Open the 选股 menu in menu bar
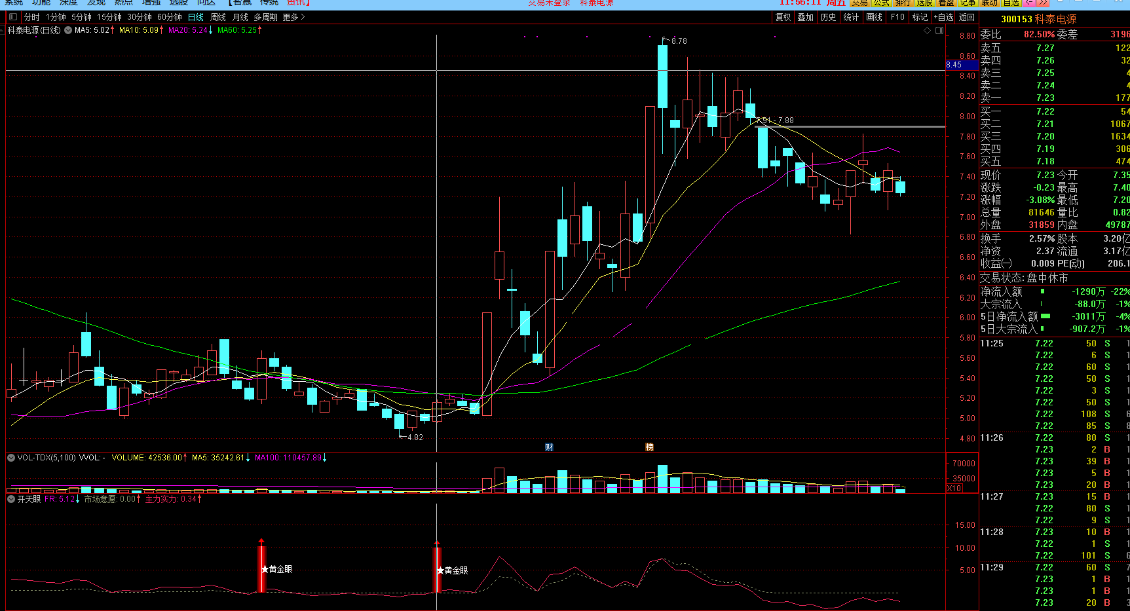 click(x=179, y=3)
